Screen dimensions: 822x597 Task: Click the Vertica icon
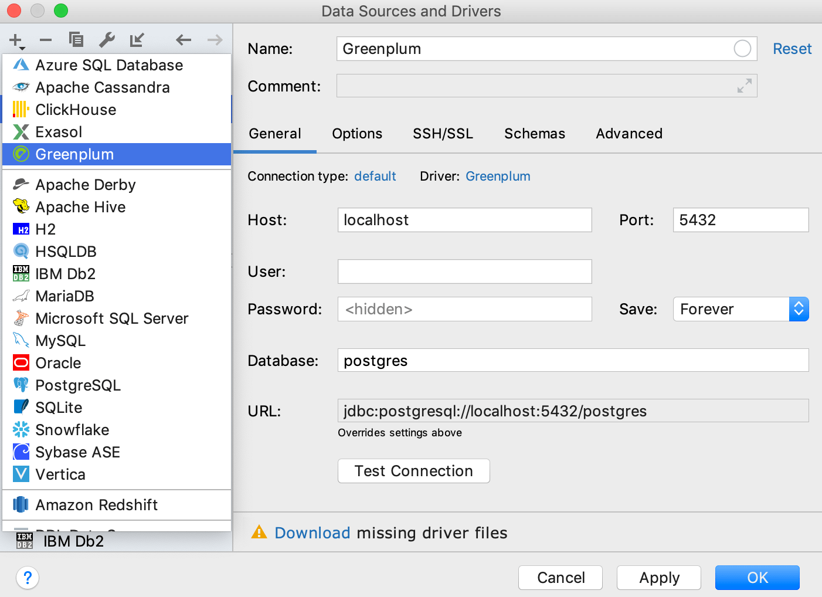(x=21, y=474)
